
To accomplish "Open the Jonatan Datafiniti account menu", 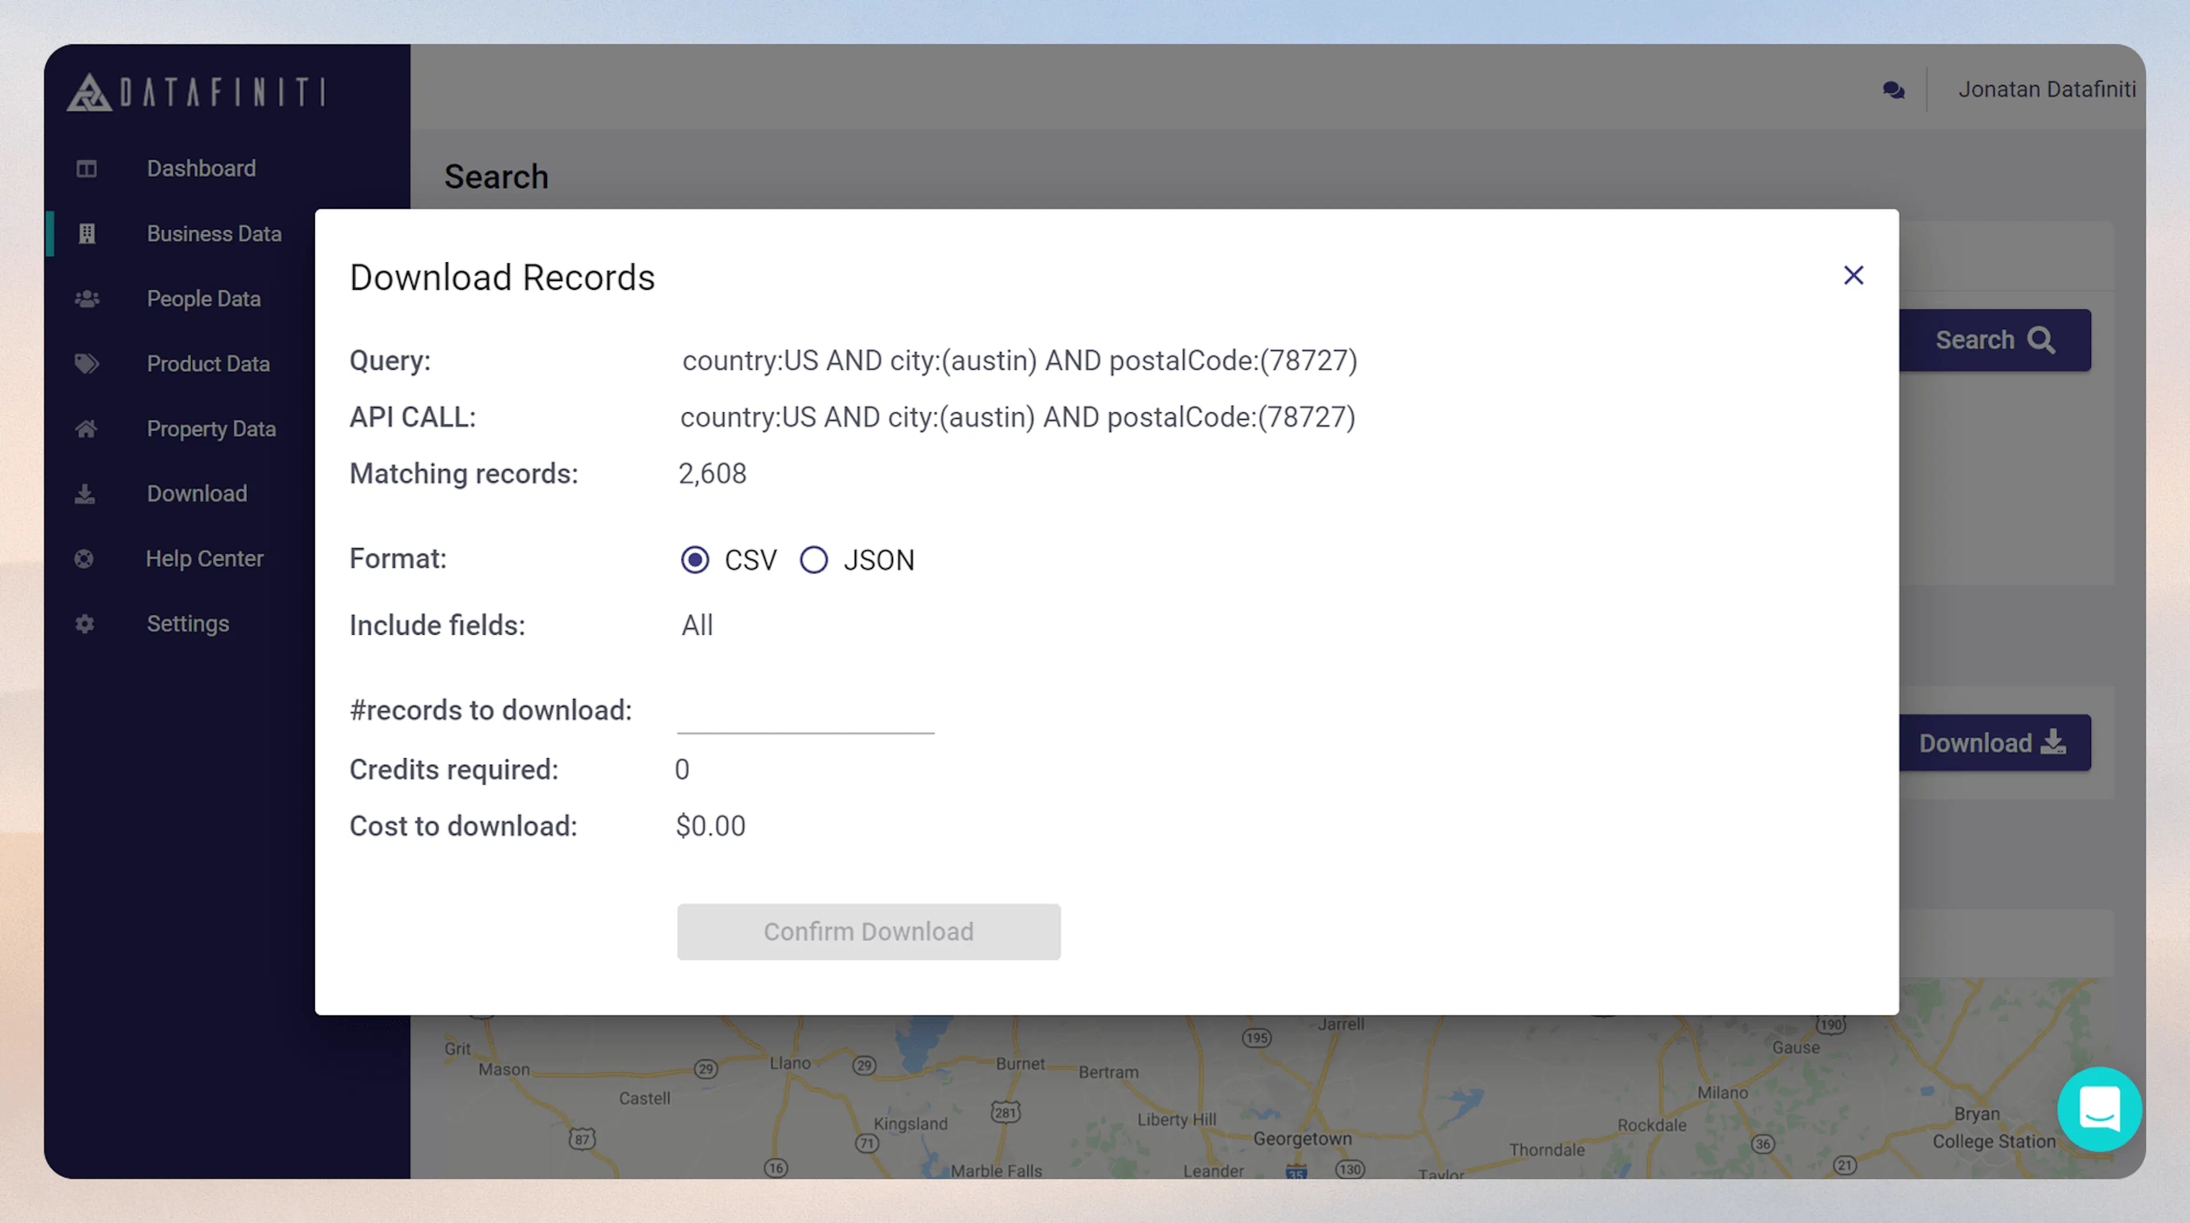I will tap(2047, 90).
